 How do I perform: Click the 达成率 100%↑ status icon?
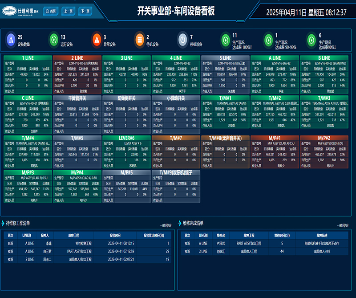click(x=225, y=40)
